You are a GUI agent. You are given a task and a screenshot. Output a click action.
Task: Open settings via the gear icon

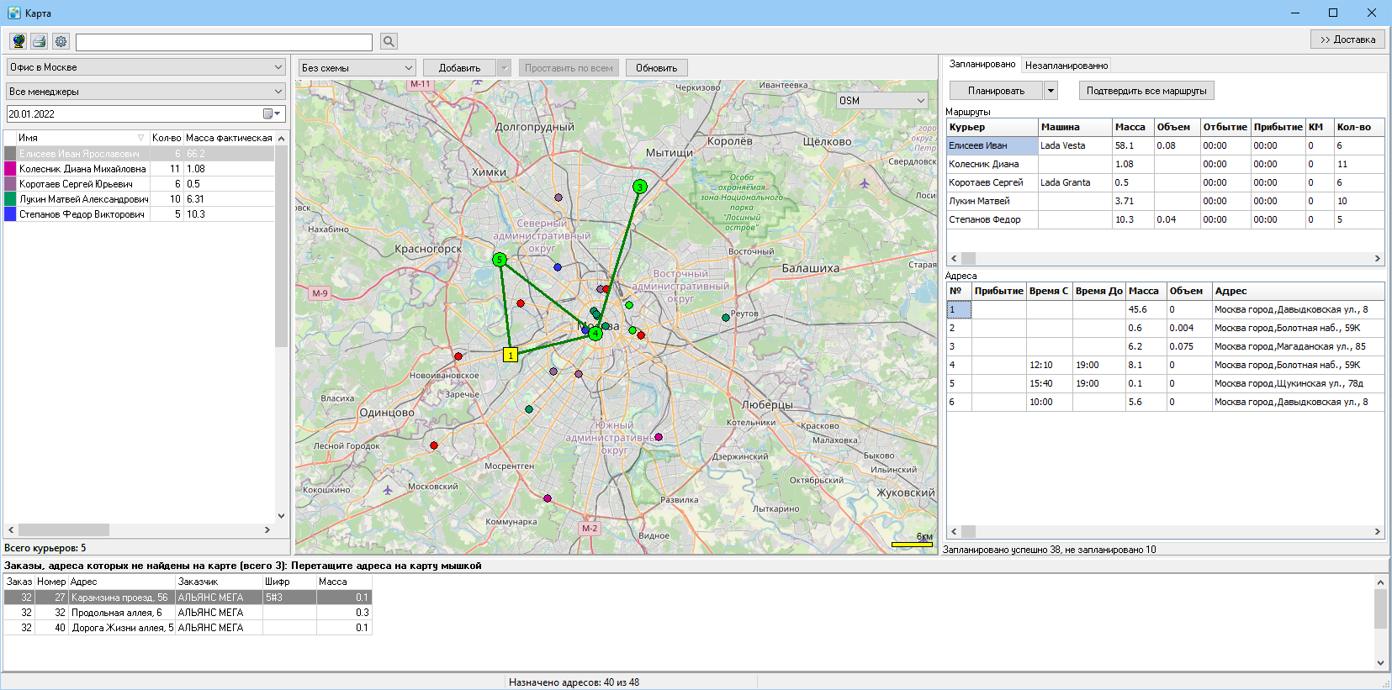click(x=61, y=41)
